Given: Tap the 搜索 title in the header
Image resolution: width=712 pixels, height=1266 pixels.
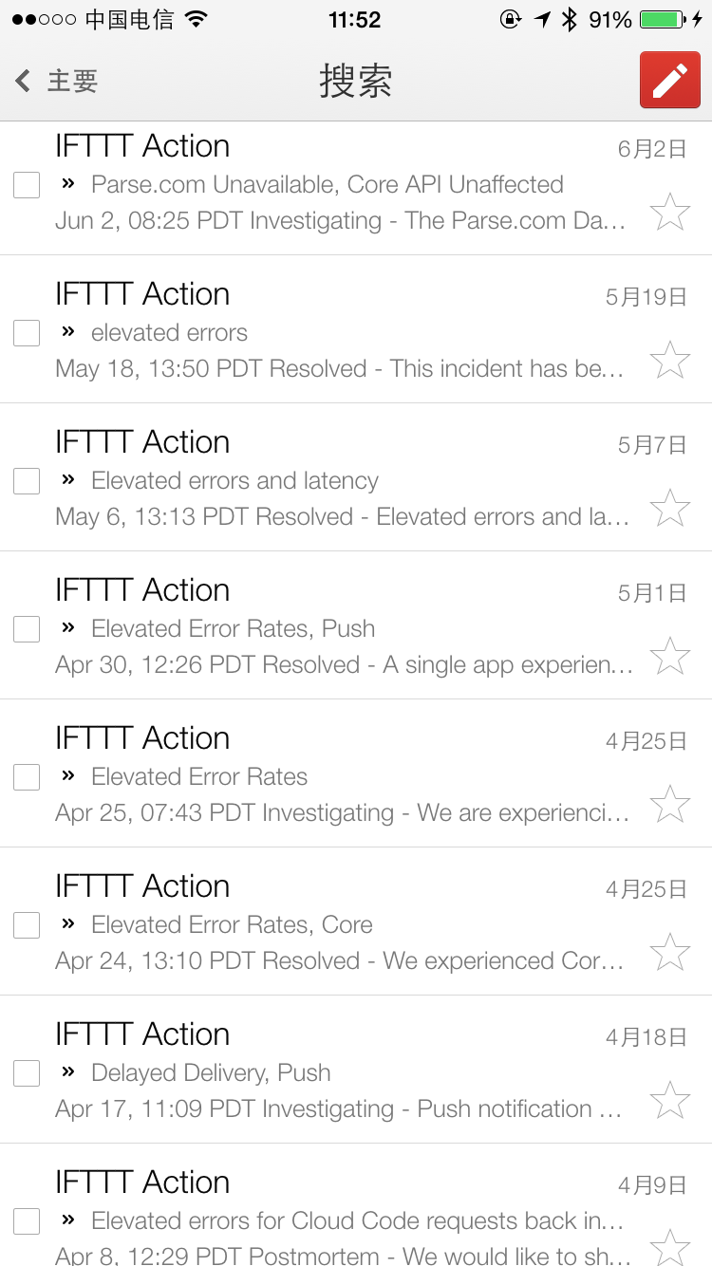Looking at the screenshot, I should [356, 81].
